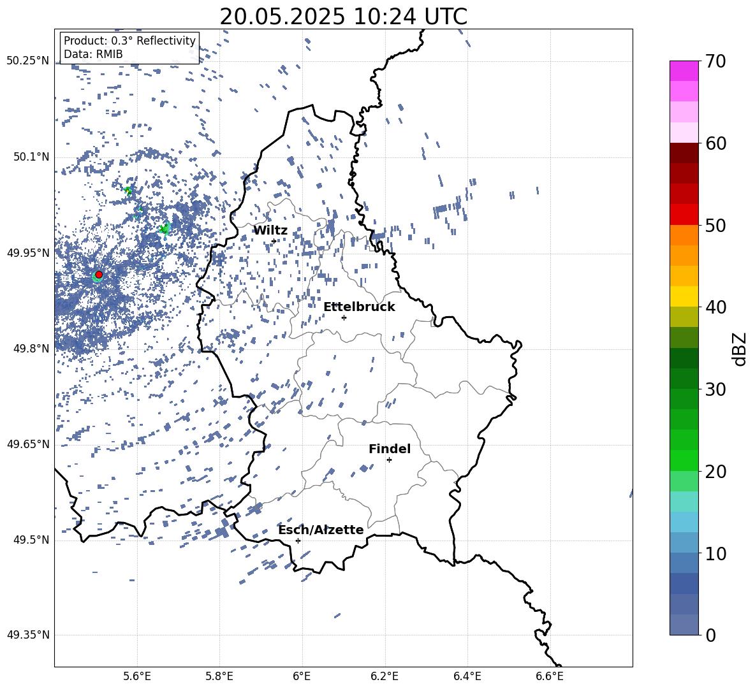This screenshot has height=689, width=755.
Task: Click the 6.6°E longitude label
Action: point(550,676)
